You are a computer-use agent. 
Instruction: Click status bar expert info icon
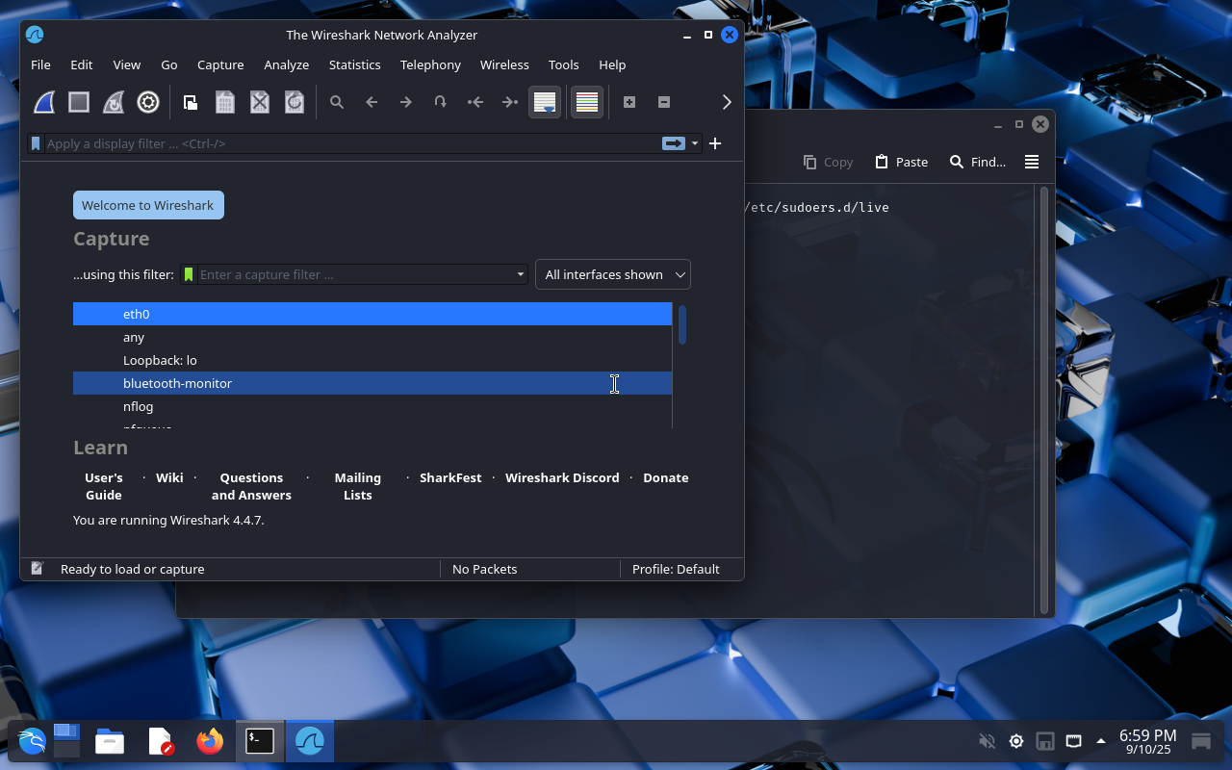tap(37, 569)
